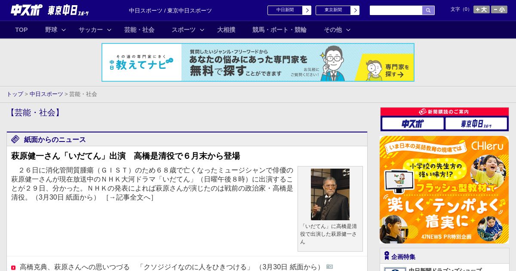Select 競馬・ボート・競輪 navigation item

[279, 30]
